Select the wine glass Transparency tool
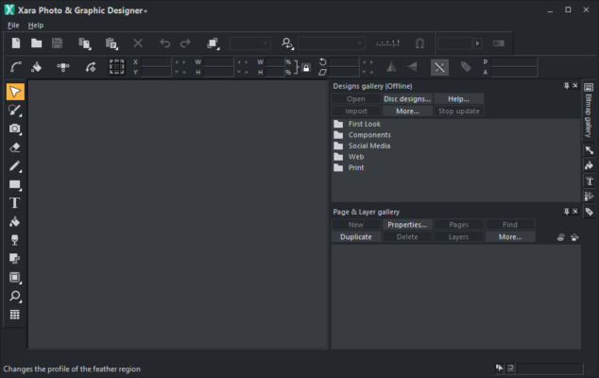 pyautogui.click(x=15, y=240)
